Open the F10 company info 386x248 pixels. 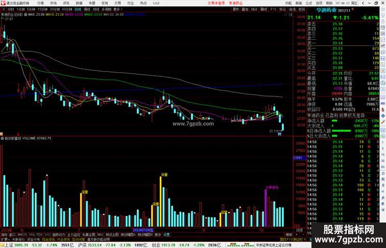pyautogui.click(x=273, y=9)
